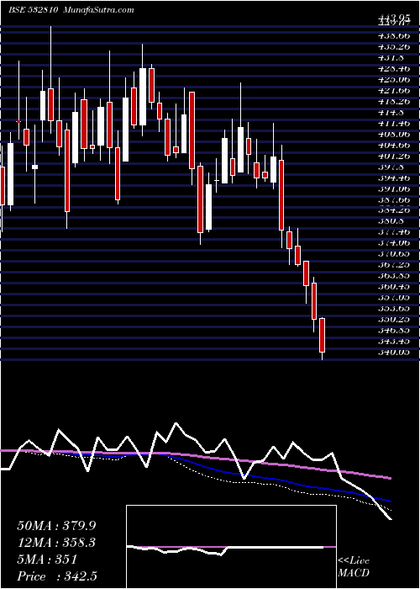This screenshot has height=589, width=420.
Task: Click the 353.65 price axis label
Action: pos(392,309)
